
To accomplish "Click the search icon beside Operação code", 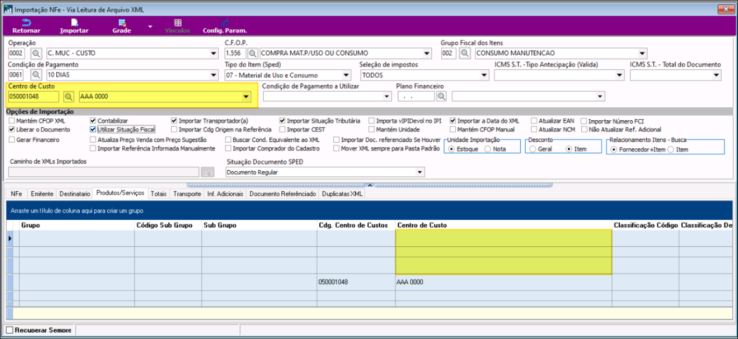I will (36, 53).
